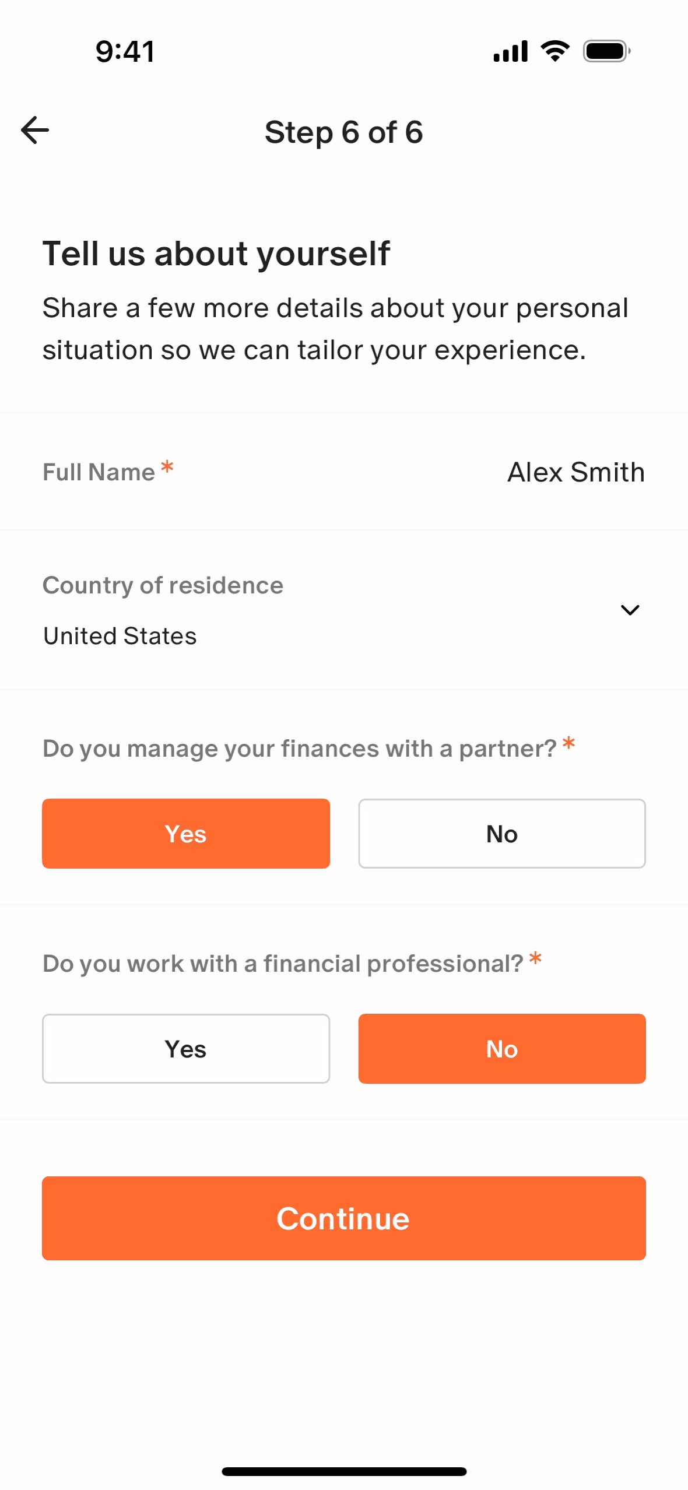The width and height of the screenshot is (688, 1490).
Task: Click the cellular signal strength icon
Action: point(510,51)
